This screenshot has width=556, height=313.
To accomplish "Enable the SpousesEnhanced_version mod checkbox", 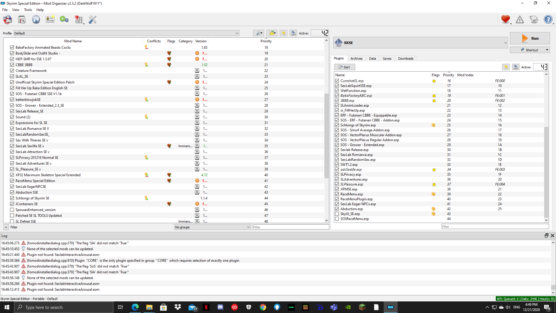I will point(12,210).
